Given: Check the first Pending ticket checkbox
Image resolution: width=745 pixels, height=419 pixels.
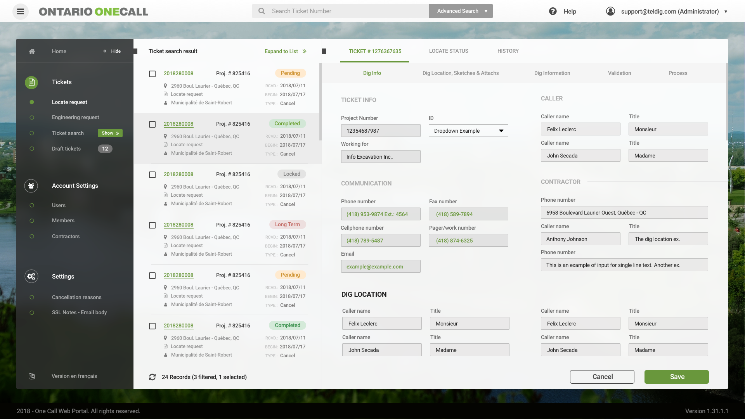Looking at the screenshot, I should [x=152, y=74].
